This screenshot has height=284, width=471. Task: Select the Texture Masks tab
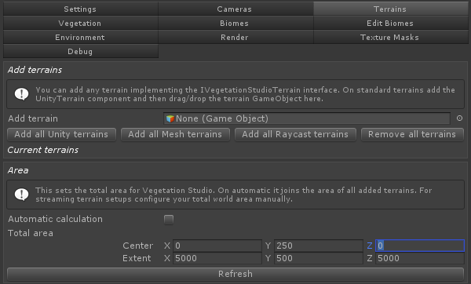(x=391, y=37)
